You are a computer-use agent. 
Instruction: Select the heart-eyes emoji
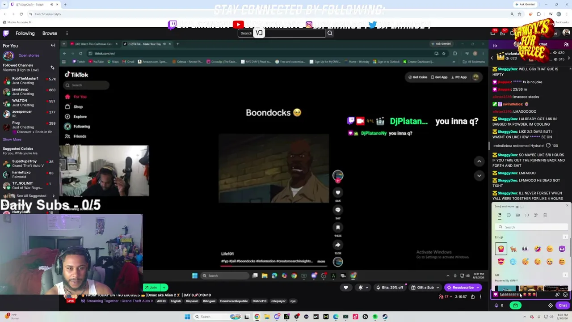(x=501, y=262)
